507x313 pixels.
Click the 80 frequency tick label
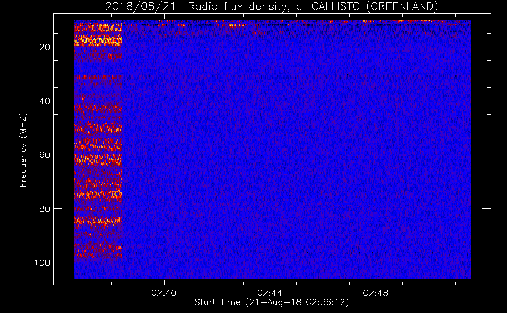[x=45, y=209]
